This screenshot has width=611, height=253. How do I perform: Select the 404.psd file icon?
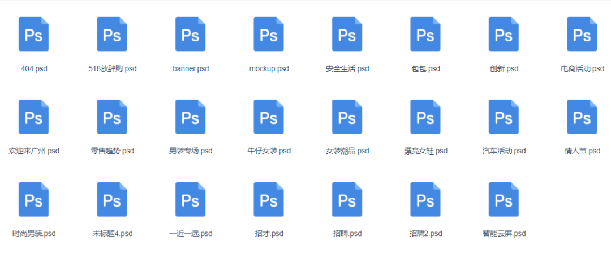[x=34, y=34]
